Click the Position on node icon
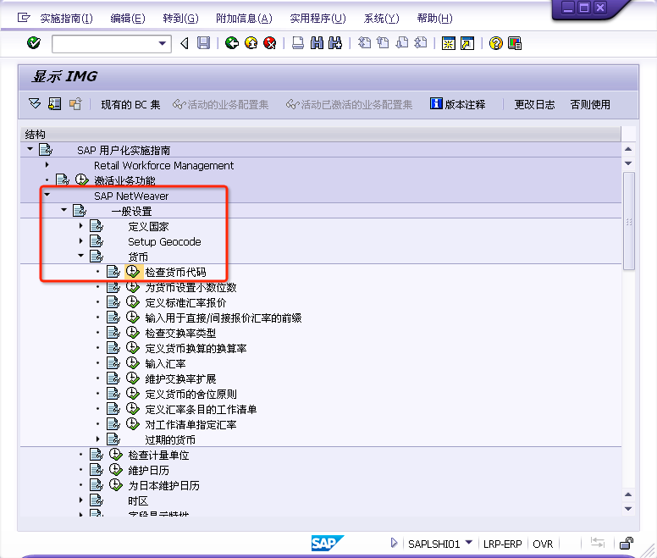The width and height of the screenshot is (657, 558). [x=54, y=103]
